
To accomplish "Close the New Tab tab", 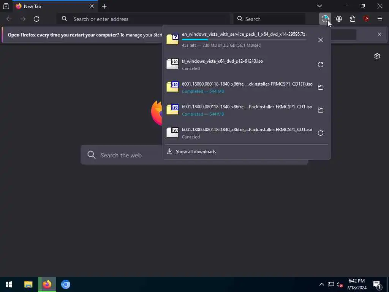I will [92, 6].
